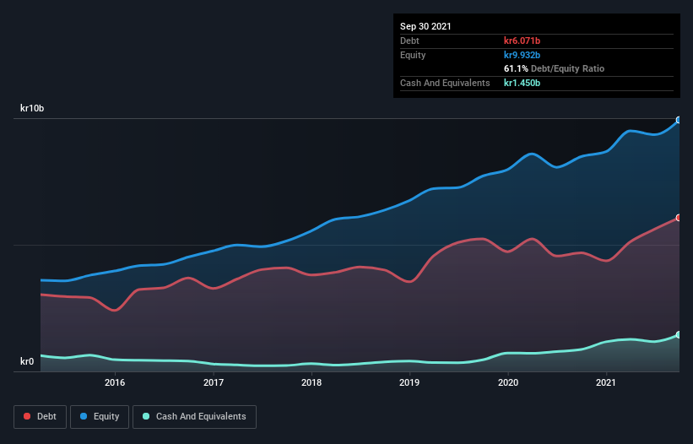Click the 2018 x-axis label
This screenshot has width=693, height=444.
[311, 382]
